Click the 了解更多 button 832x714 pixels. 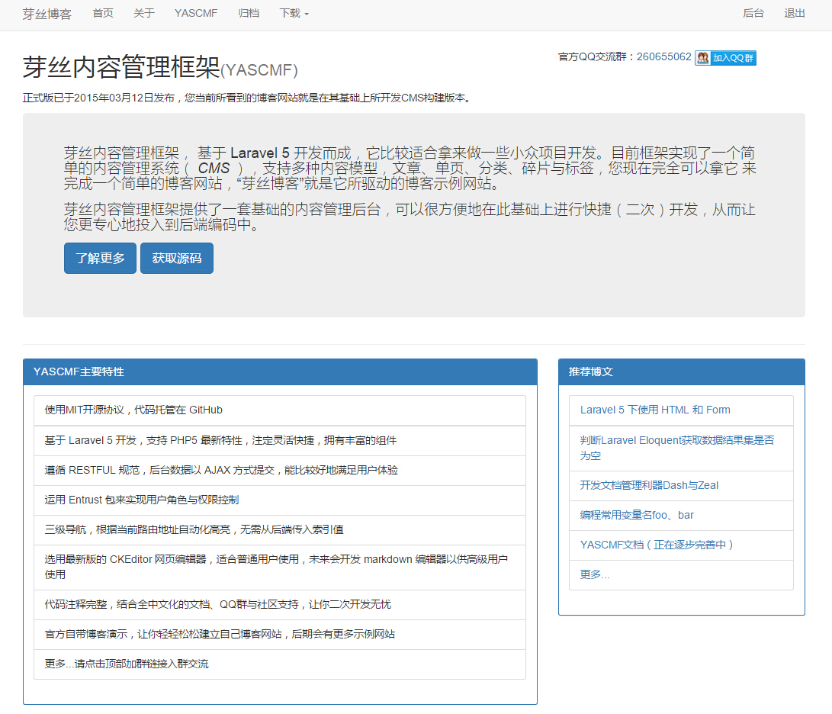[101, 259]
